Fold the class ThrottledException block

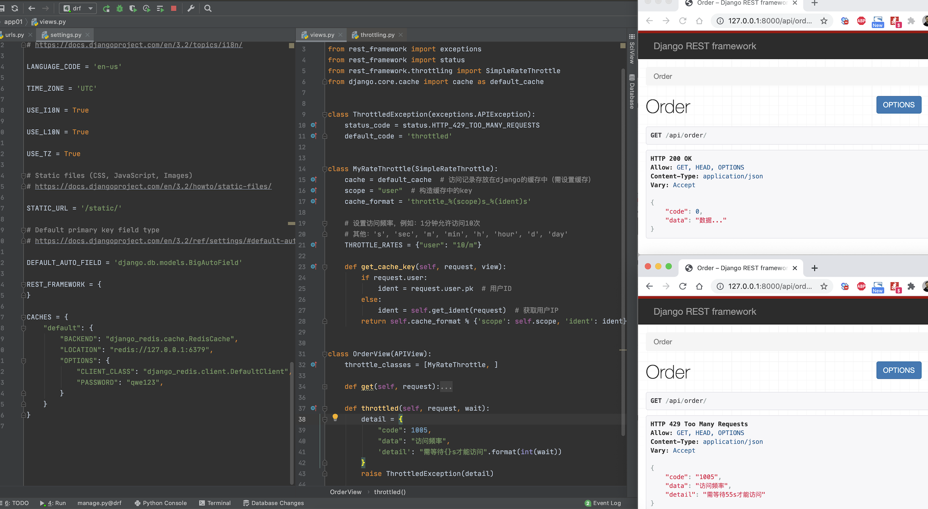click(x=325, y=115)
